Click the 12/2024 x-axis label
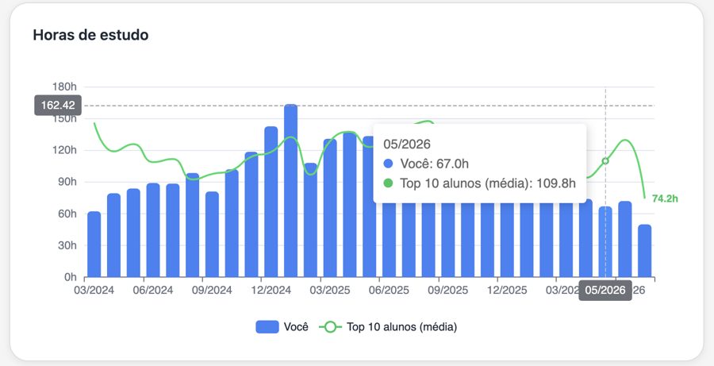This screenshot has width=714, height=366. [x=271, y=291]
